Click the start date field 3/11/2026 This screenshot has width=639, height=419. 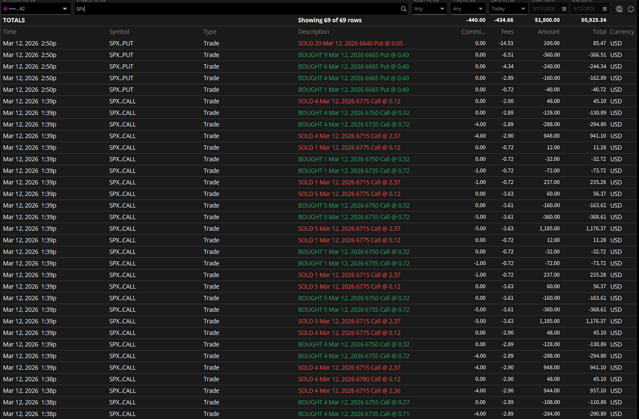click(544, 9)
